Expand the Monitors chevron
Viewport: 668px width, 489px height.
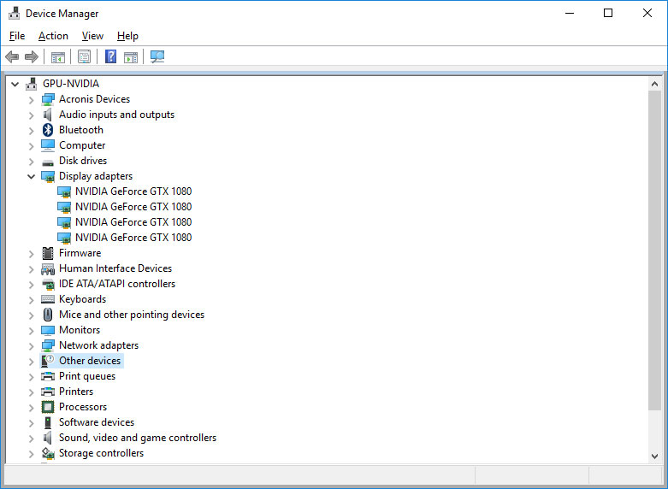click(x=31, y=331)
